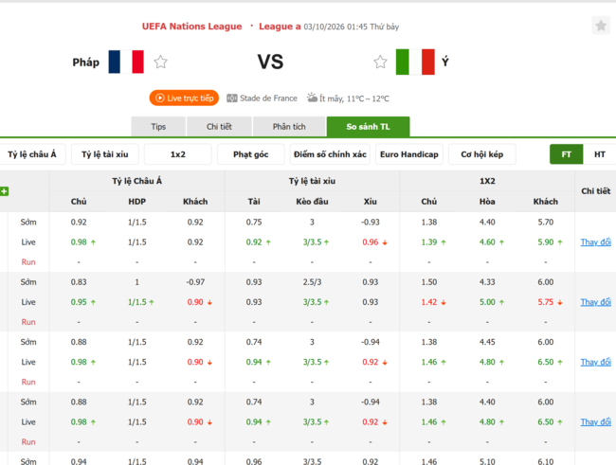Screen dimensions: 616x465
Task: Switch to the Phân tích tab
Action: (x=289, y=127)
